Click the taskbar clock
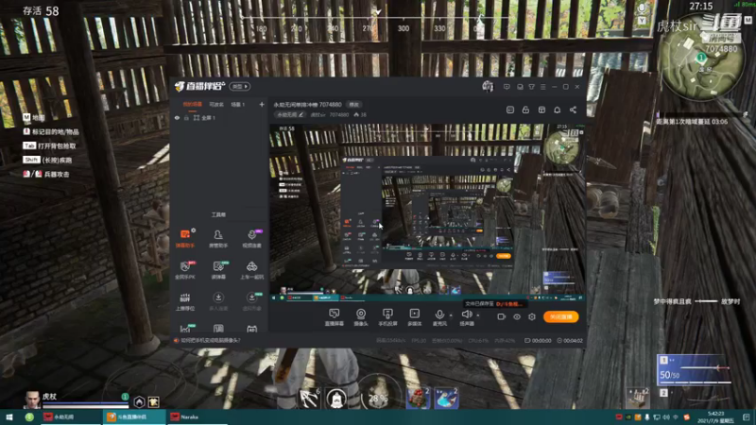This screenshot has width=756, height=425. 716,416
